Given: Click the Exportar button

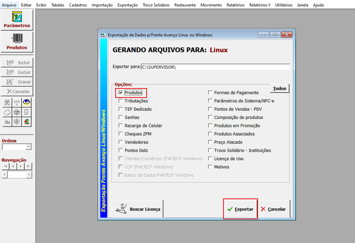Looking at the screenshot, I should pos(240,209).
